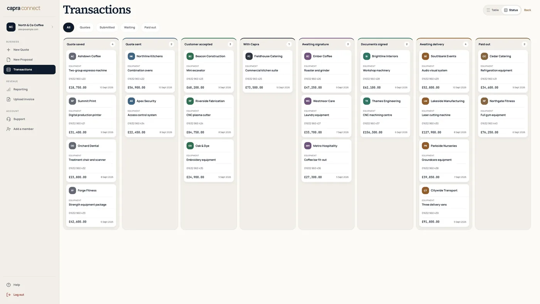This screenshot has width=540, height=304.
Task: Show Paid out transactions filter
Action: (x=150, y=27)
